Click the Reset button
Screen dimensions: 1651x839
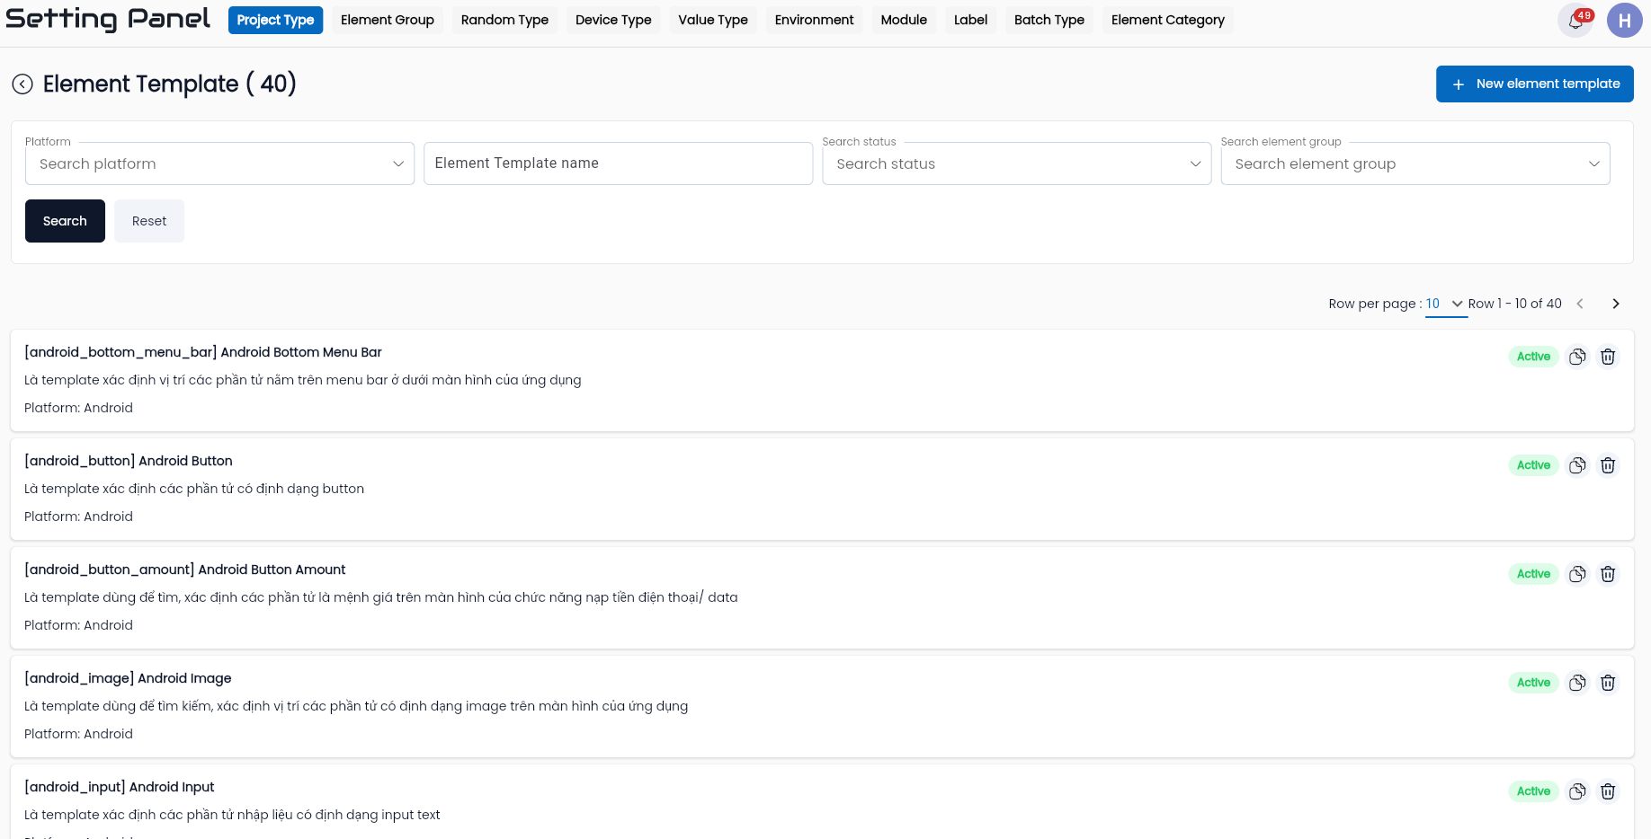[x=149, y=221]
